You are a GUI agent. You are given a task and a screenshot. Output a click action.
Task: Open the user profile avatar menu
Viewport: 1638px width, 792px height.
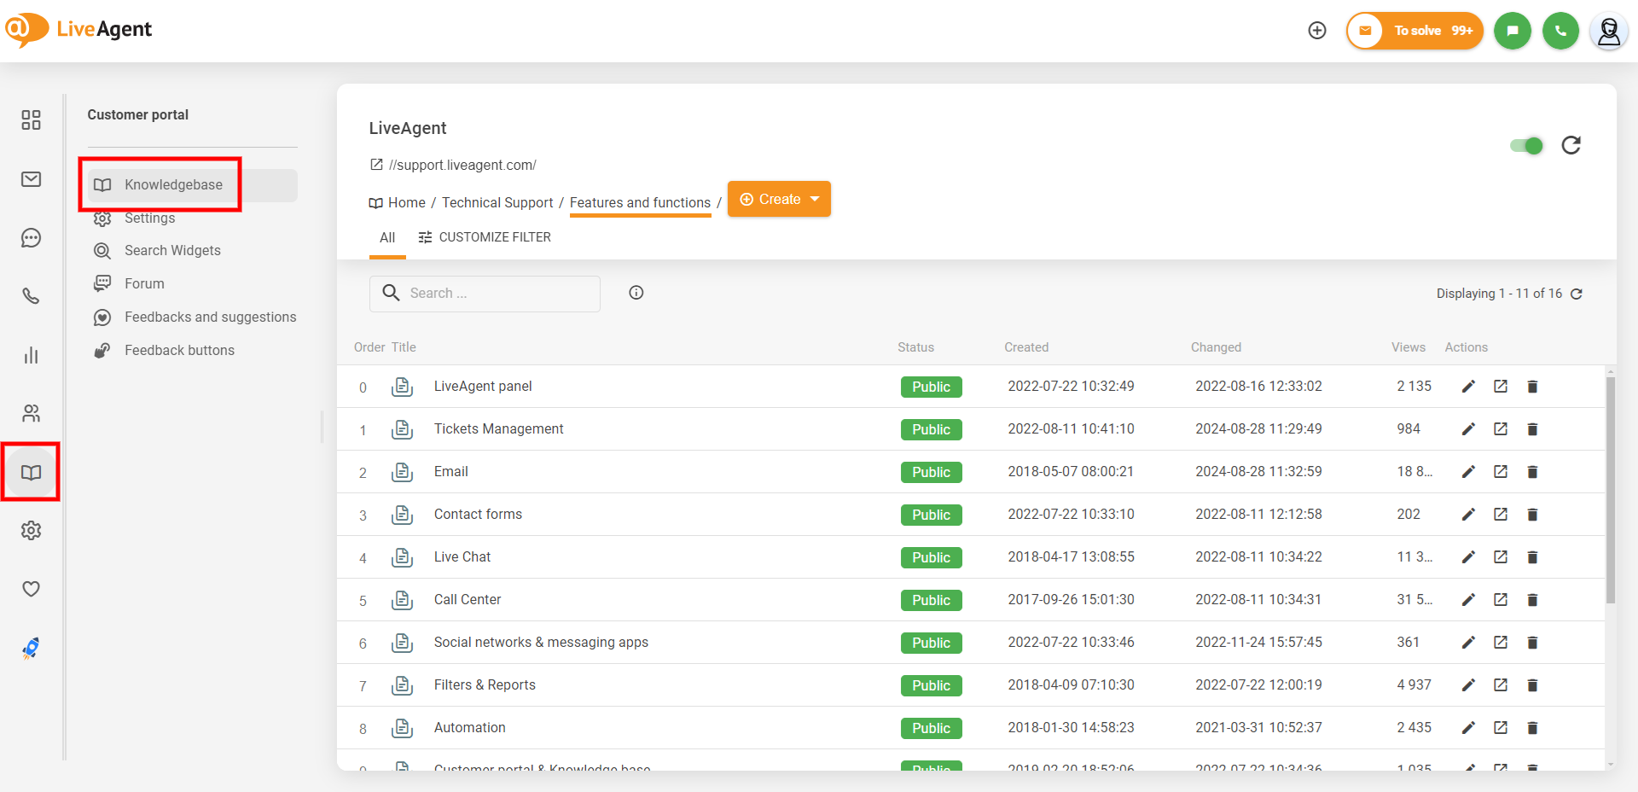point(1609,32)
